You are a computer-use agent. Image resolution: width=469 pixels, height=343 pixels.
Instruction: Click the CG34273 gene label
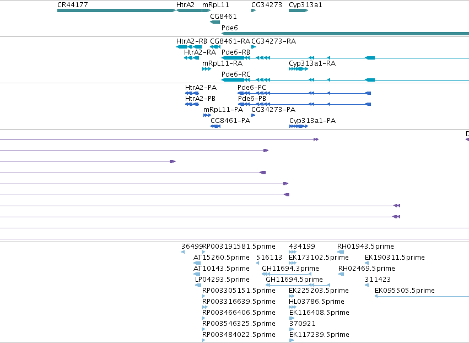266,5
